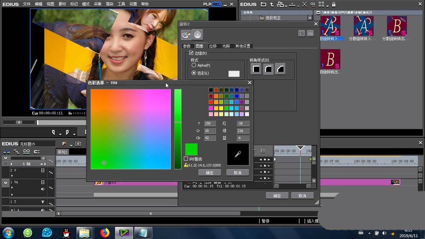The height and width of the screenshot is (239, 425).
Task: Click the properties icon next to delete
Action: (313, 4)
